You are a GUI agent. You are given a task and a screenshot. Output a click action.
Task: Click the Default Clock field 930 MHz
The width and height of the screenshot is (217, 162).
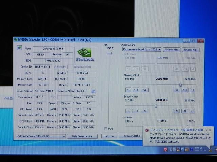[39, 127]
